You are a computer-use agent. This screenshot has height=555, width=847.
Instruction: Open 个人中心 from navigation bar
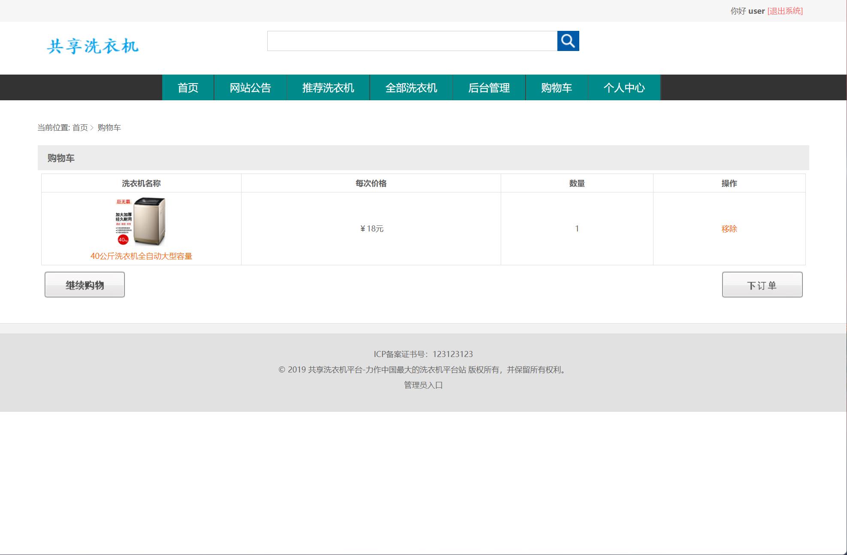coord(624,87)
